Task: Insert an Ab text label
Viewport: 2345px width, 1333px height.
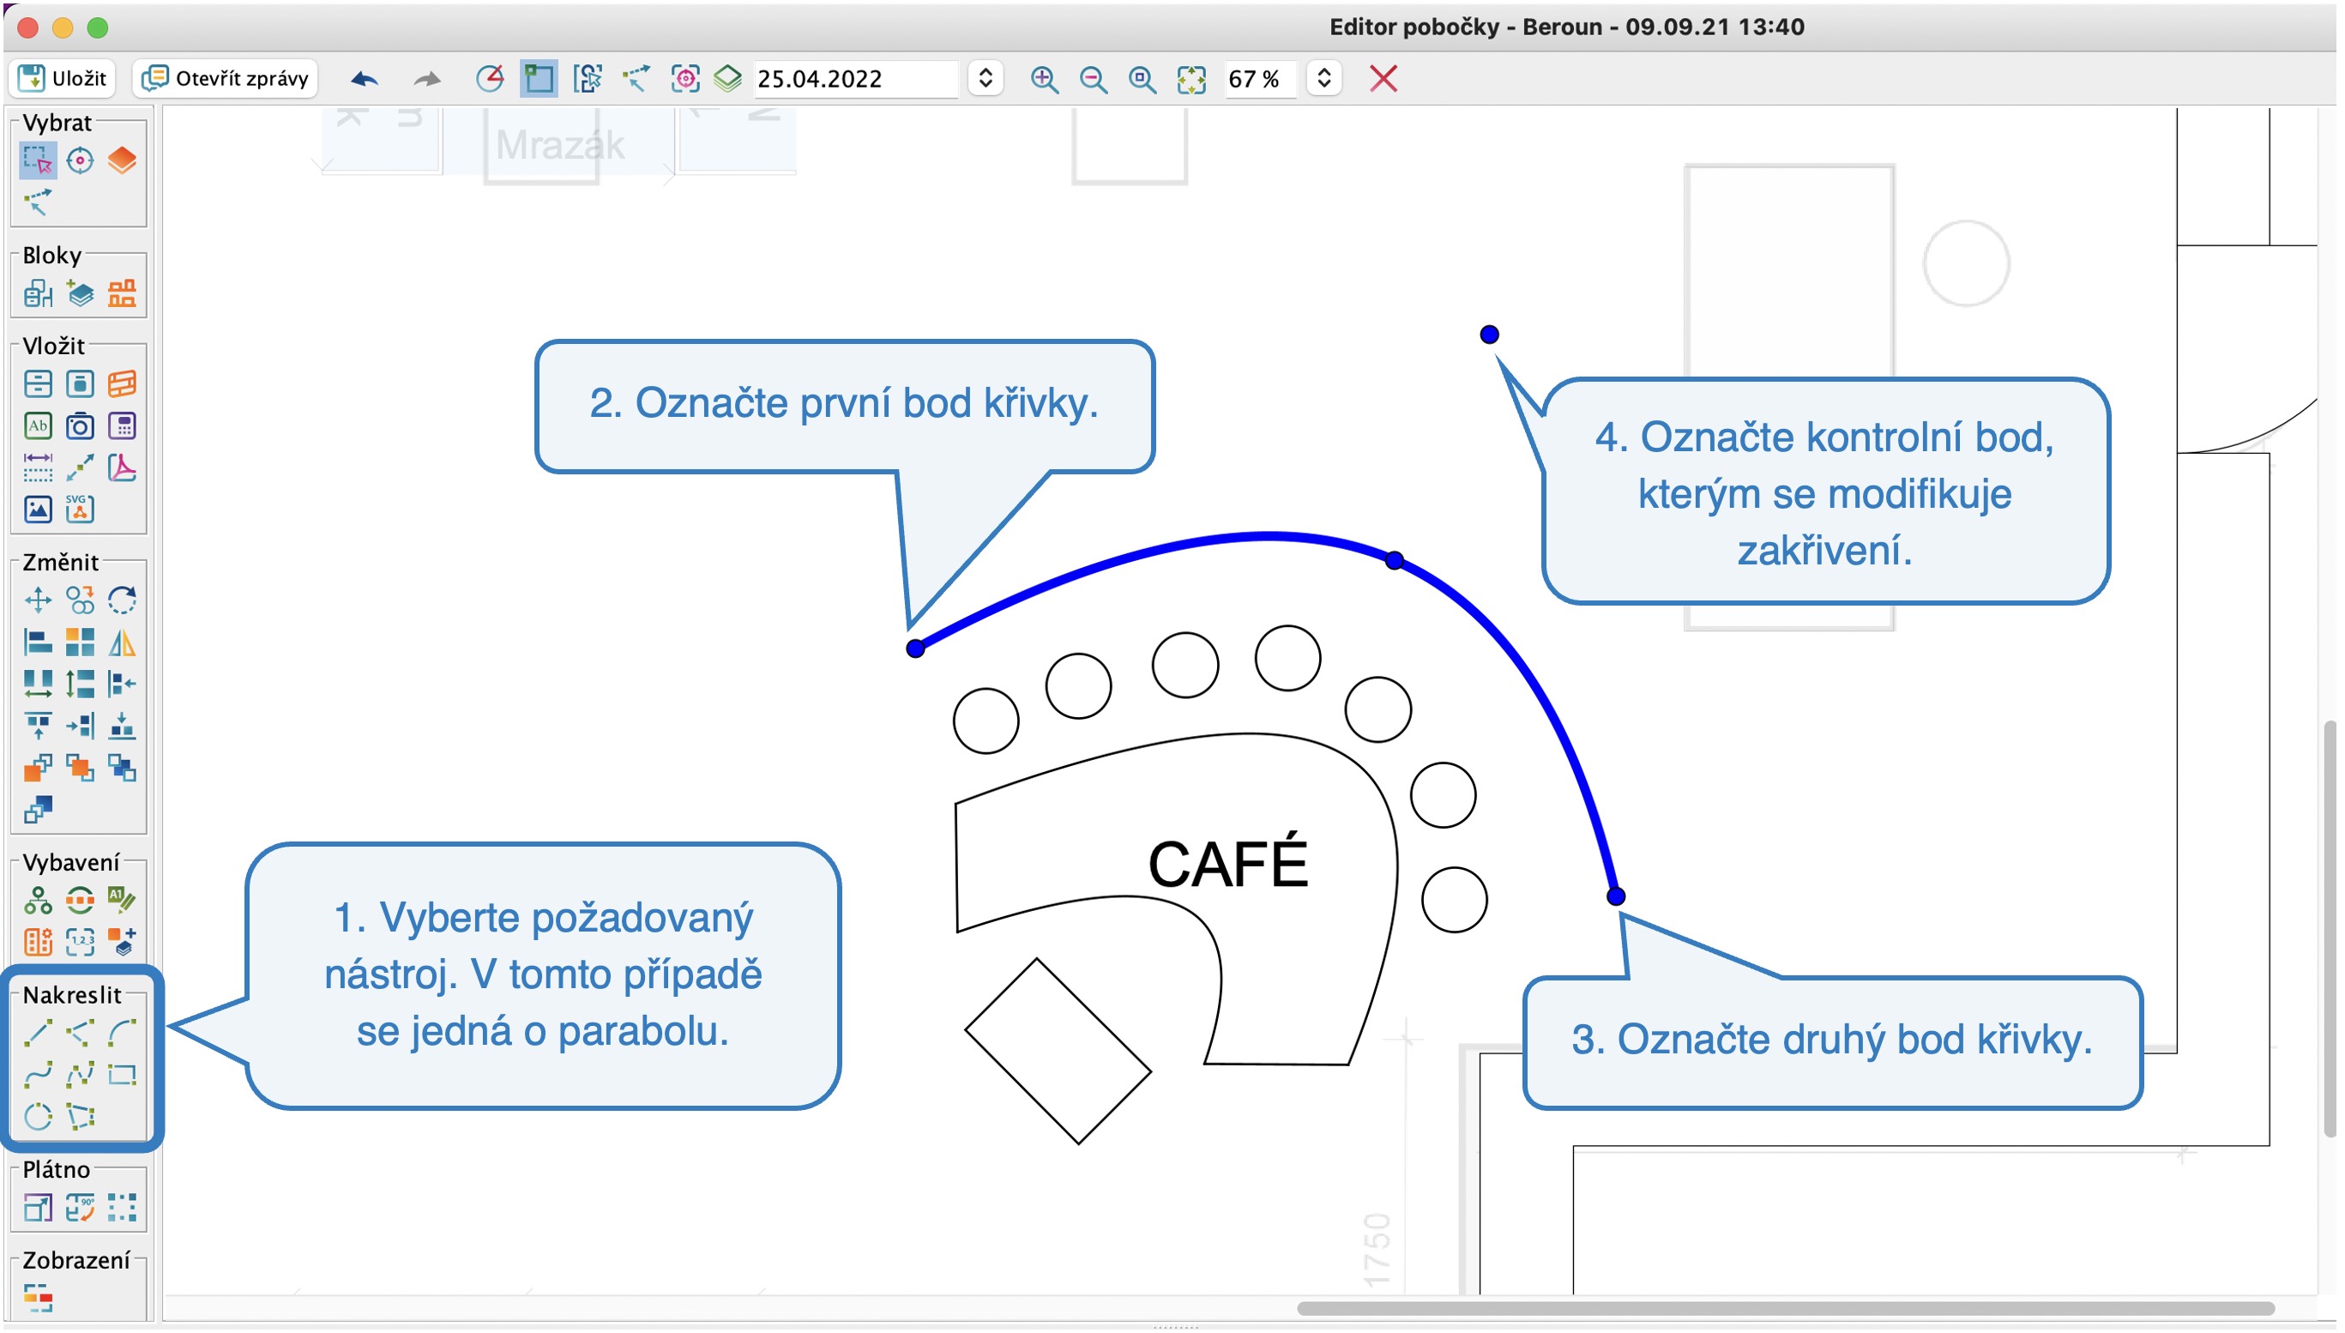Action: [38, 426]
